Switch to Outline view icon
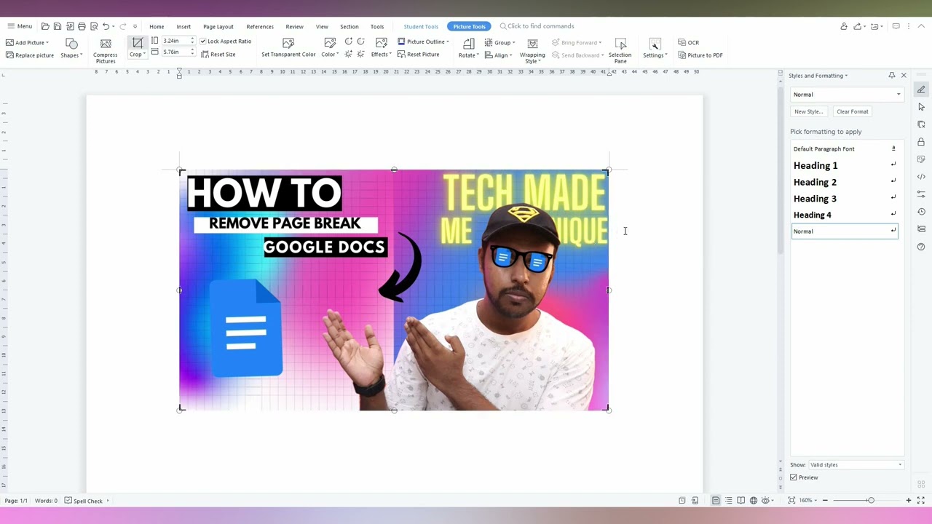Image resolution: width=932 pixels, height=524 pixels. coord(728,501)
